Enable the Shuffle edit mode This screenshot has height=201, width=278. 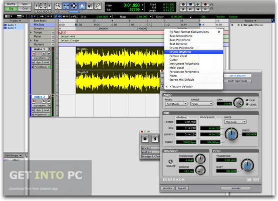point(11,4)
